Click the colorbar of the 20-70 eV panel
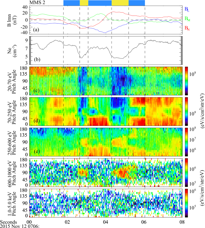The height and width of the screenshot is (228, 205). (186, 81)
